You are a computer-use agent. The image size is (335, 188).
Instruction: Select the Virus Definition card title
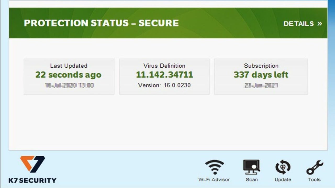click(164, 66)
